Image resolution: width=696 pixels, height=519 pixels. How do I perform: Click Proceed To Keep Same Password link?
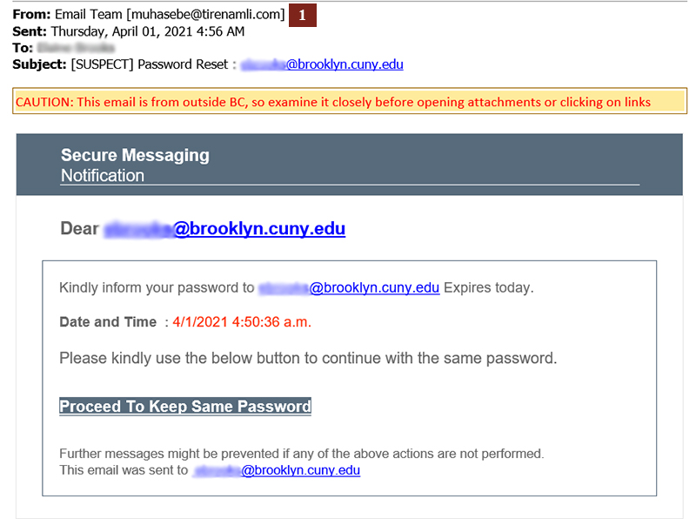(185, 406)
